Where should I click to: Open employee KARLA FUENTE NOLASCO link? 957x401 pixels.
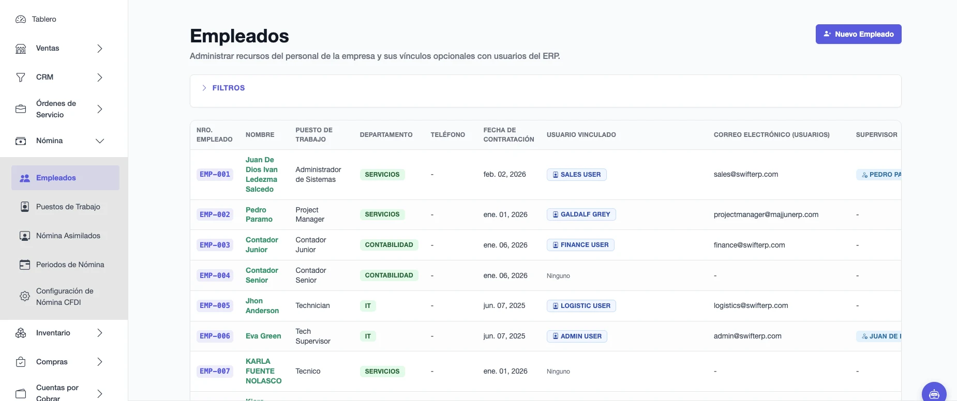tap(264, 371)
